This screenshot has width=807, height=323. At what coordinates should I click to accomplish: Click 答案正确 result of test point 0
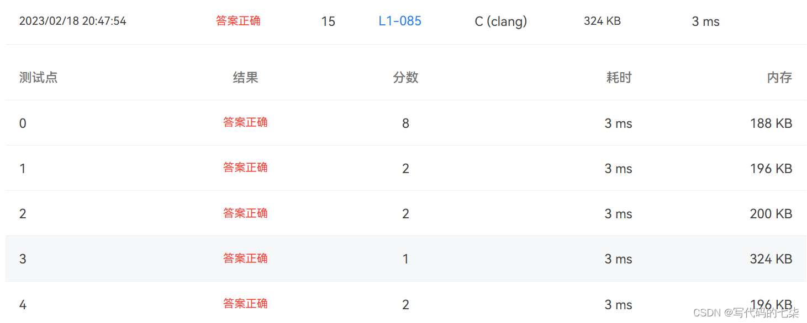pos(245,122)
